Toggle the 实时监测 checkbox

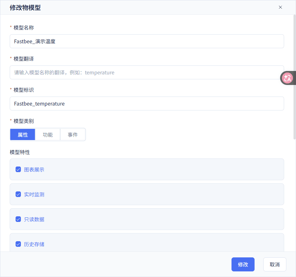pyautogui.click(x=18, y=195)
